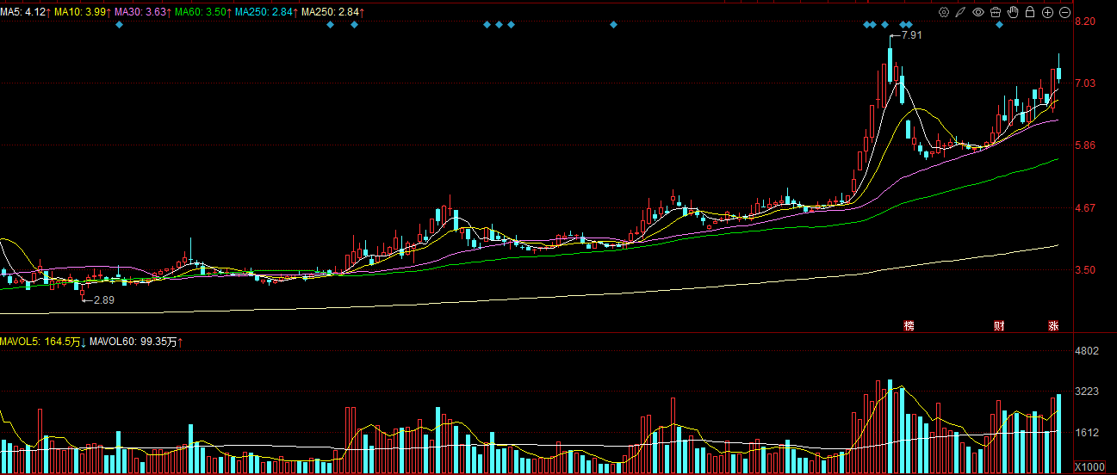Zoom in with the plus circle icon
Image resolution: width=1117 pixels, height=475 pixels.
(x=1047, y=12)
